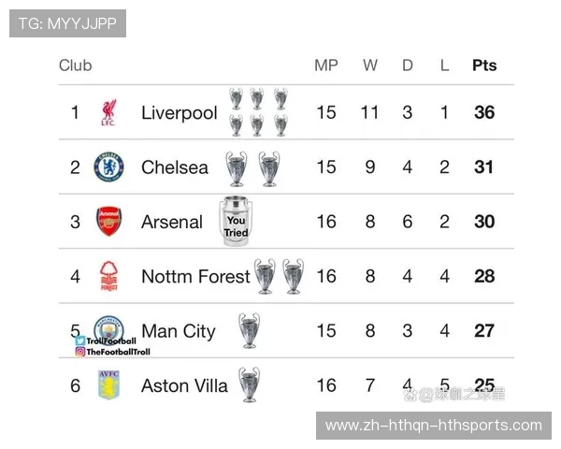Click Aston Villa's trophy icon
The height and width of the screenshot is (449, 561).
point(249,384)
